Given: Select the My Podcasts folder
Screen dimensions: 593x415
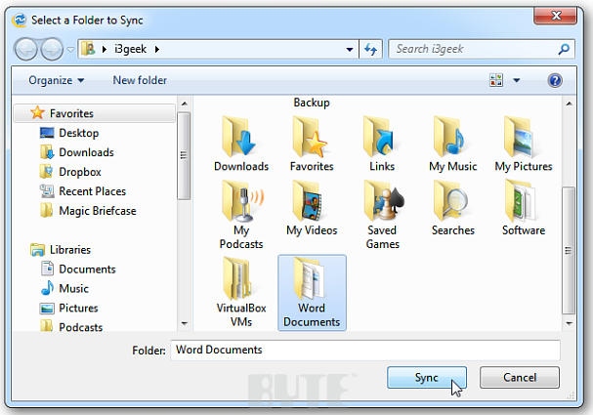Looking at the screenshot, I should click(x=240, y=202).
